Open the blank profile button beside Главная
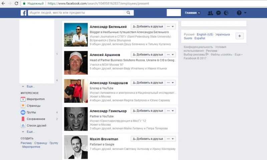Viewport: 267px width, 160px height. pos(174,13)
